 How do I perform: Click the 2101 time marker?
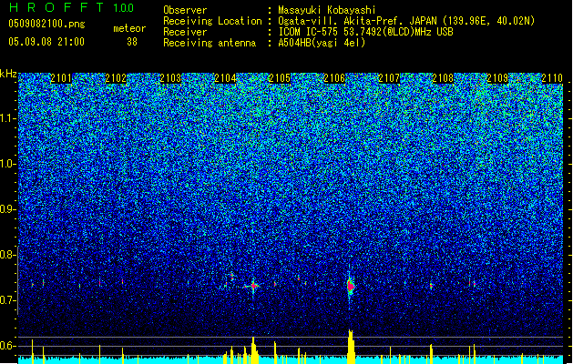click(61, 78)
